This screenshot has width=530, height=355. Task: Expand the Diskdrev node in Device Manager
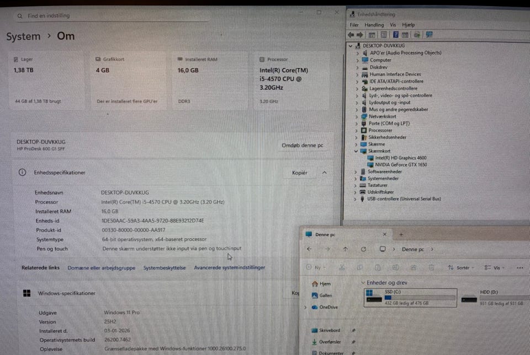(x=357, y=67)
